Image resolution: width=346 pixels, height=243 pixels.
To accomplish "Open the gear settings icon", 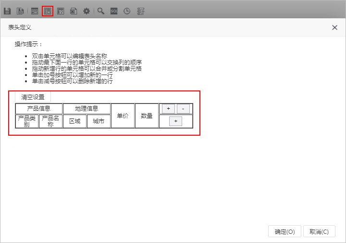I will coord(86,11).
